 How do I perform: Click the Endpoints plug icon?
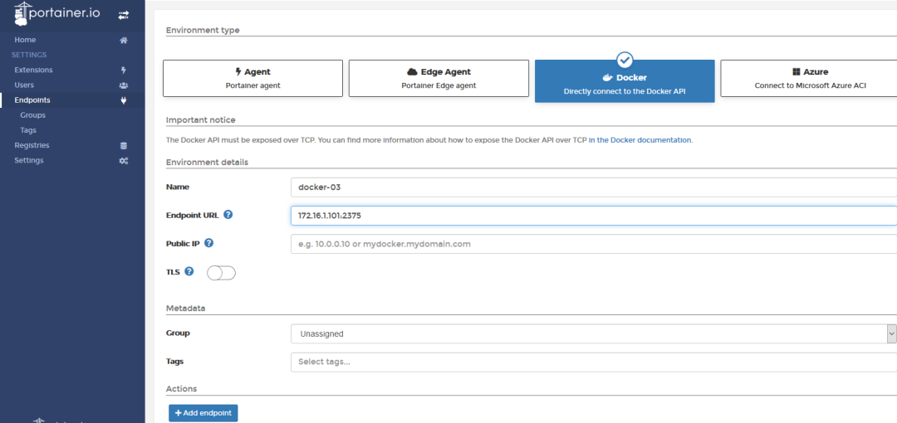(124, 100)
